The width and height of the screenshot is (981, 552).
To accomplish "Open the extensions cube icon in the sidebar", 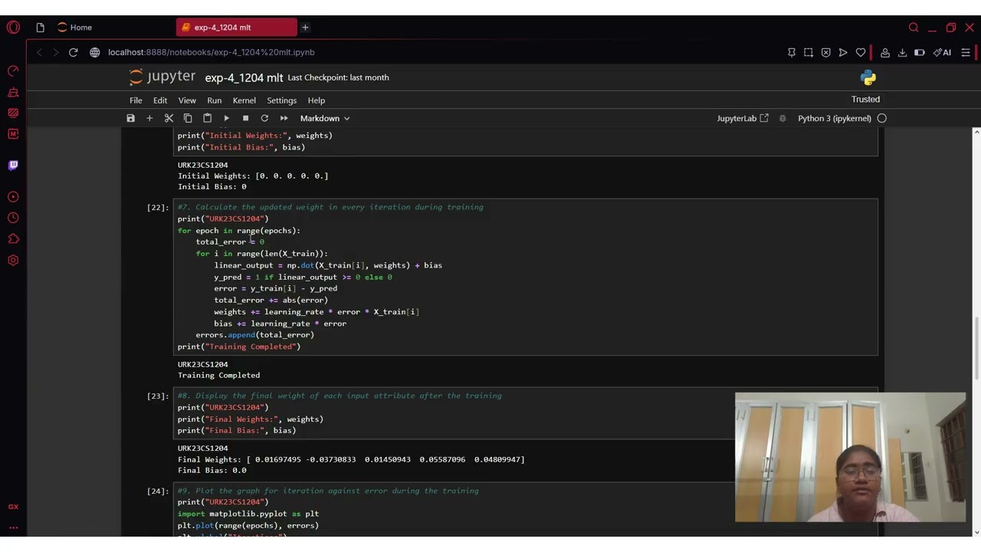I will tap(13, 239).
